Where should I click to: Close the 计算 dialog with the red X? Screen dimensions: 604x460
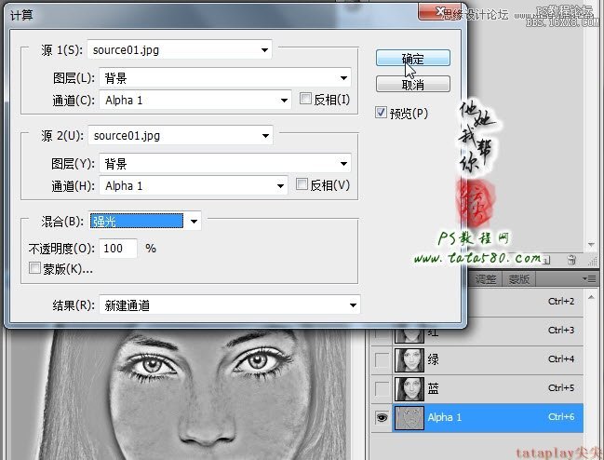click(439, 12)
